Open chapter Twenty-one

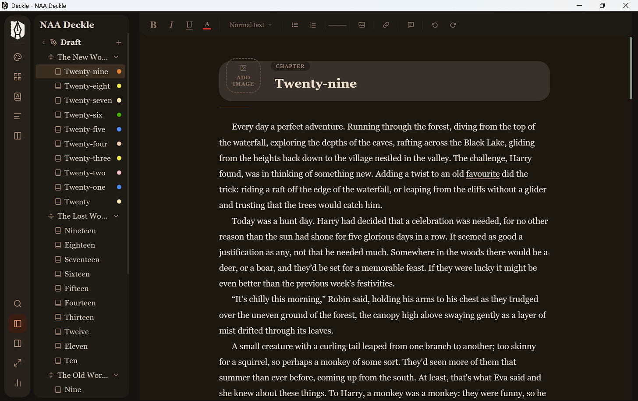pyautogui.click(x=81, y=187)
